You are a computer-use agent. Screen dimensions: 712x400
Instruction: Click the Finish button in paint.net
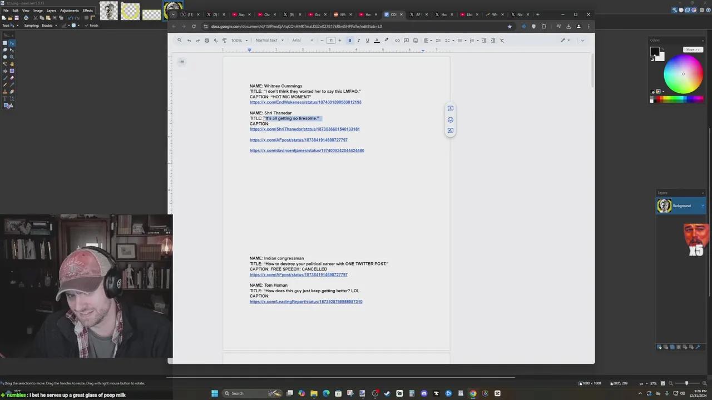[x=92, y=25]
